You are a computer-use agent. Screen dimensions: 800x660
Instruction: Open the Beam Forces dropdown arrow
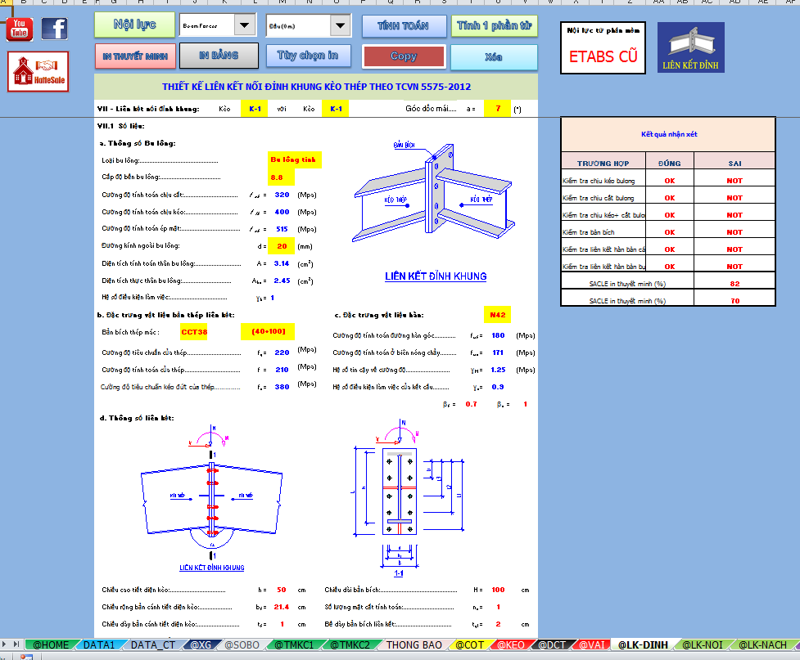(x=245, y=25)
